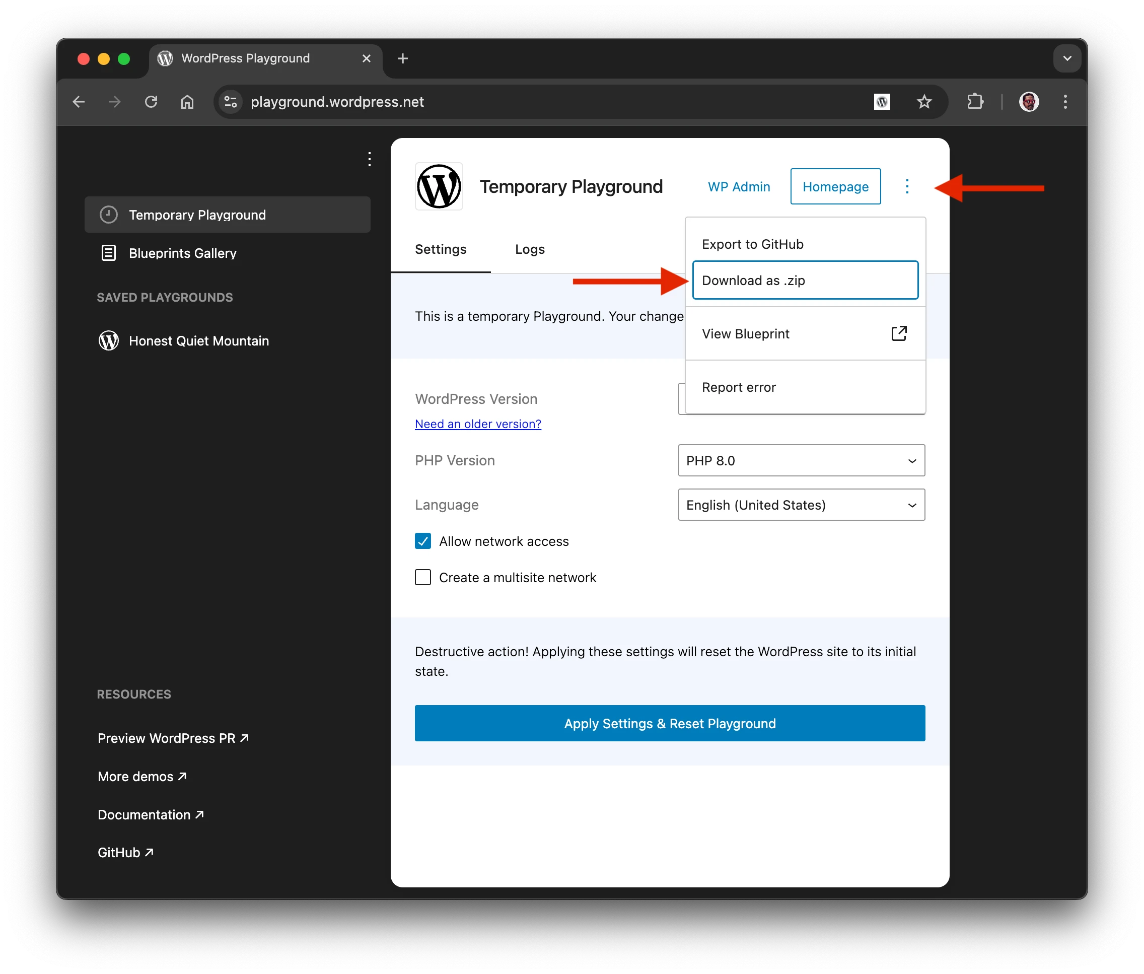Close the WordPress Playground tab
This screenshot has width=1144, height=974.
[367, 58]
